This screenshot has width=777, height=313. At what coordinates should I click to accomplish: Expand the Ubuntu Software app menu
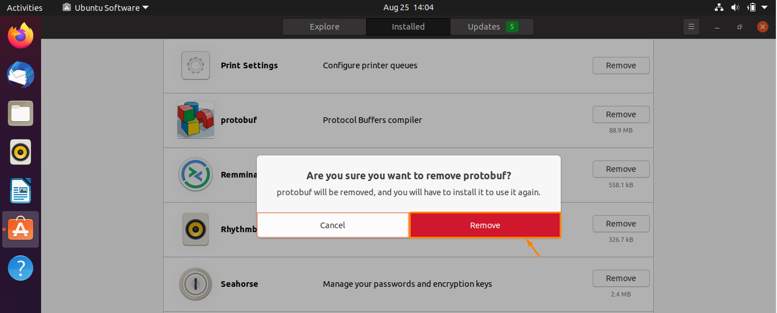(x=106, y=7)
